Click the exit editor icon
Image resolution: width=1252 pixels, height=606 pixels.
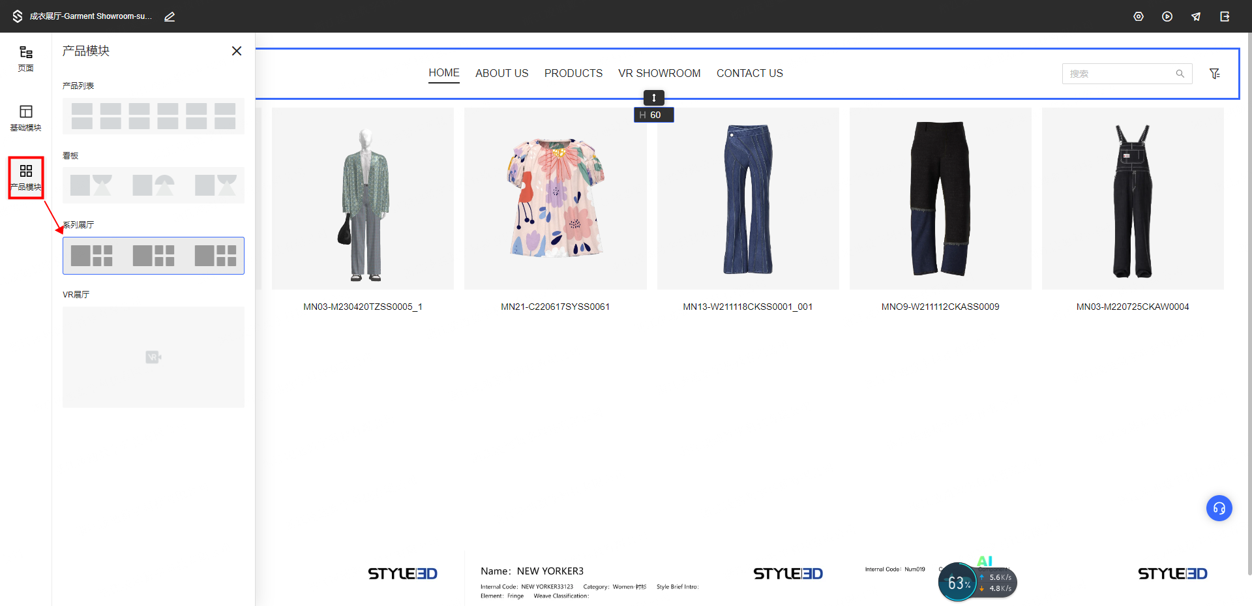coord(1225,16)
